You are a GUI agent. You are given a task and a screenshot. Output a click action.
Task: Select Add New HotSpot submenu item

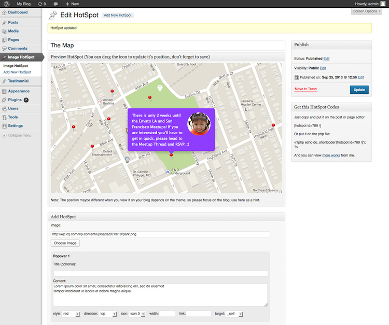click(17, 72)
